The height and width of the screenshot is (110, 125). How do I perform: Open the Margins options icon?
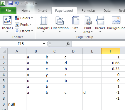(43, 20)
